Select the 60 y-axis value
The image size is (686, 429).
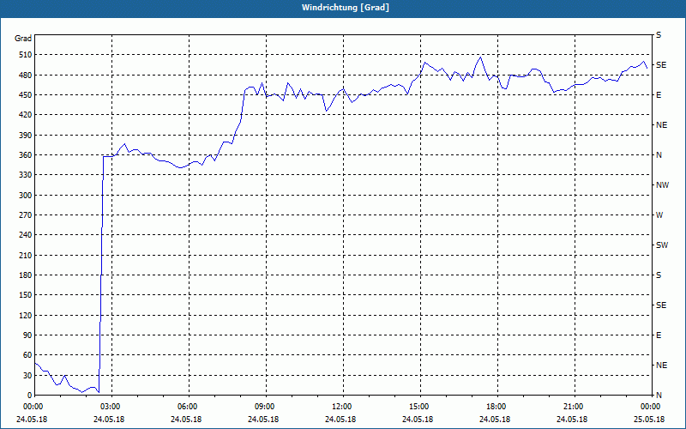click(x=27, y=355)
